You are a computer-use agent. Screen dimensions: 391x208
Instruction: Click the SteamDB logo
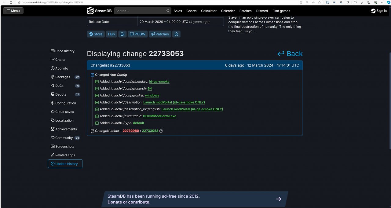click(x=99, y=11)
